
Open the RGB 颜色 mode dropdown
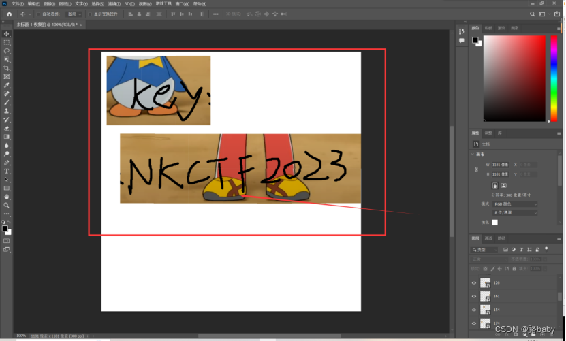tap(515, 204)
